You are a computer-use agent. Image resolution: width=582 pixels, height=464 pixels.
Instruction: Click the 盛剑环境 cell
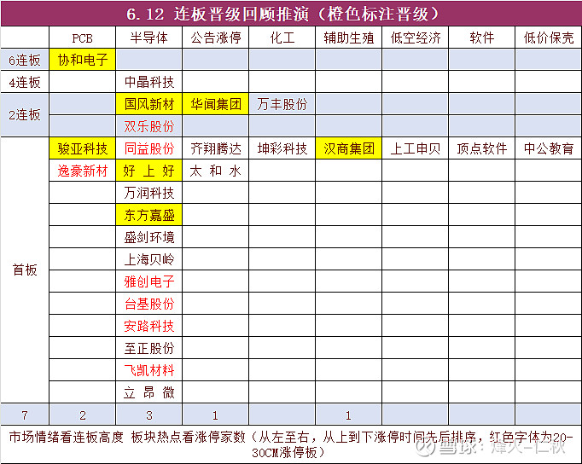click(x=148, y=237)
